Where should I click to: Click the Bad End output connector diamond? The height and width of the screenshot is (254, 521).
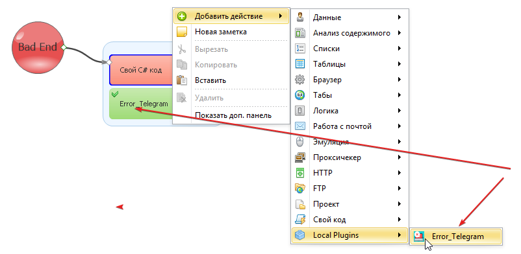[64, 47]
